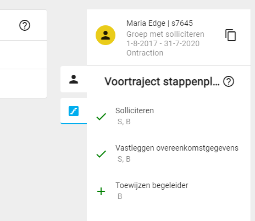This screenshot has width=255, height=221.
Task: Click green plus for Toewijzen begeleider
Action: click(101, 191)
